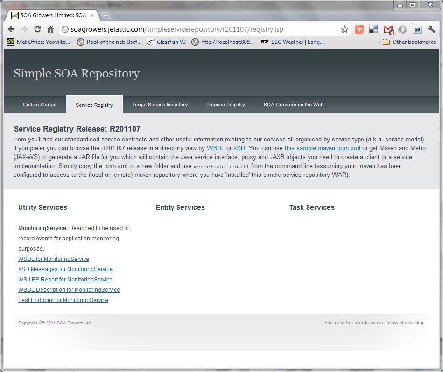
Task: Click the Delicious checkered extension icon
Action: [373, 28]
